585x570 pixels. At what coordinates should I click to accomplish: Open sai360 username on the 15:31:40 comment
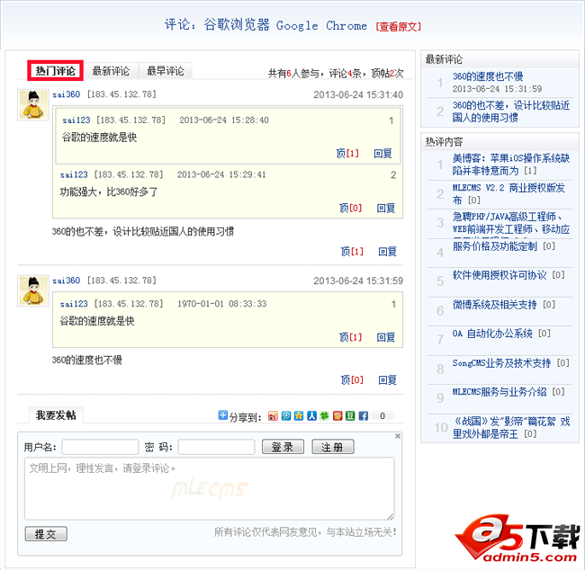66,94
